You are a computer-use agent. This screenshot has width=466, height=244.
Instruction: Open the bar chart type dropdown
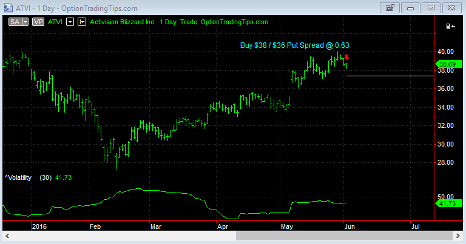click(82, 22)
